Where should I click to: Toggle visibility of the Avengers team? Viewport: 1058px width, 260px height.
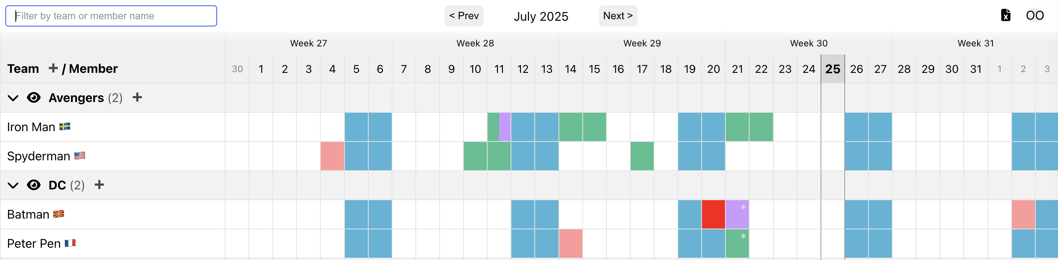coord(34,98)
